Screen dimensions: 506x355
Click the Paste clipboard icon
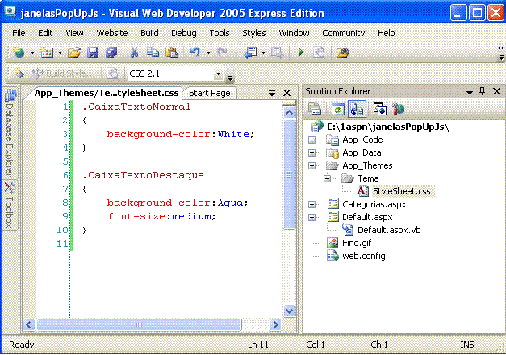click(x=172, y=52)
